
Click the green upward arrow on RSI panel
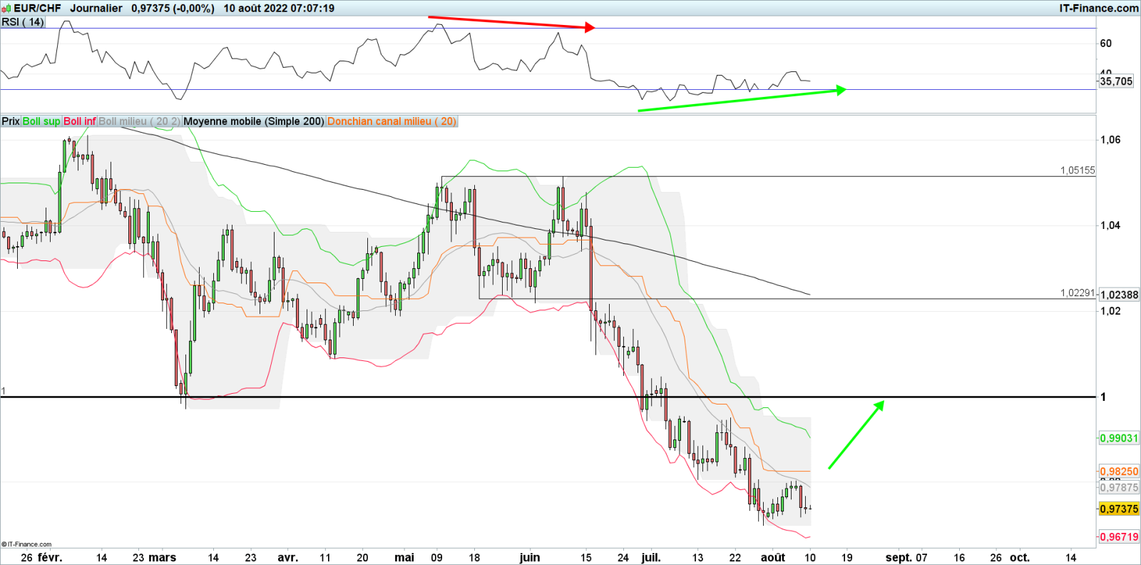(x=742, y=100)
